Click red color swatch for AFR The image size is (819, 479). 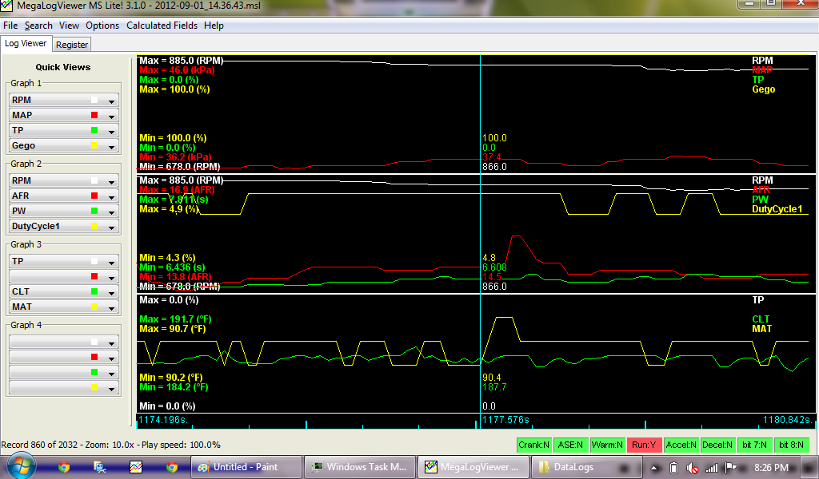[x=94, y=196]
